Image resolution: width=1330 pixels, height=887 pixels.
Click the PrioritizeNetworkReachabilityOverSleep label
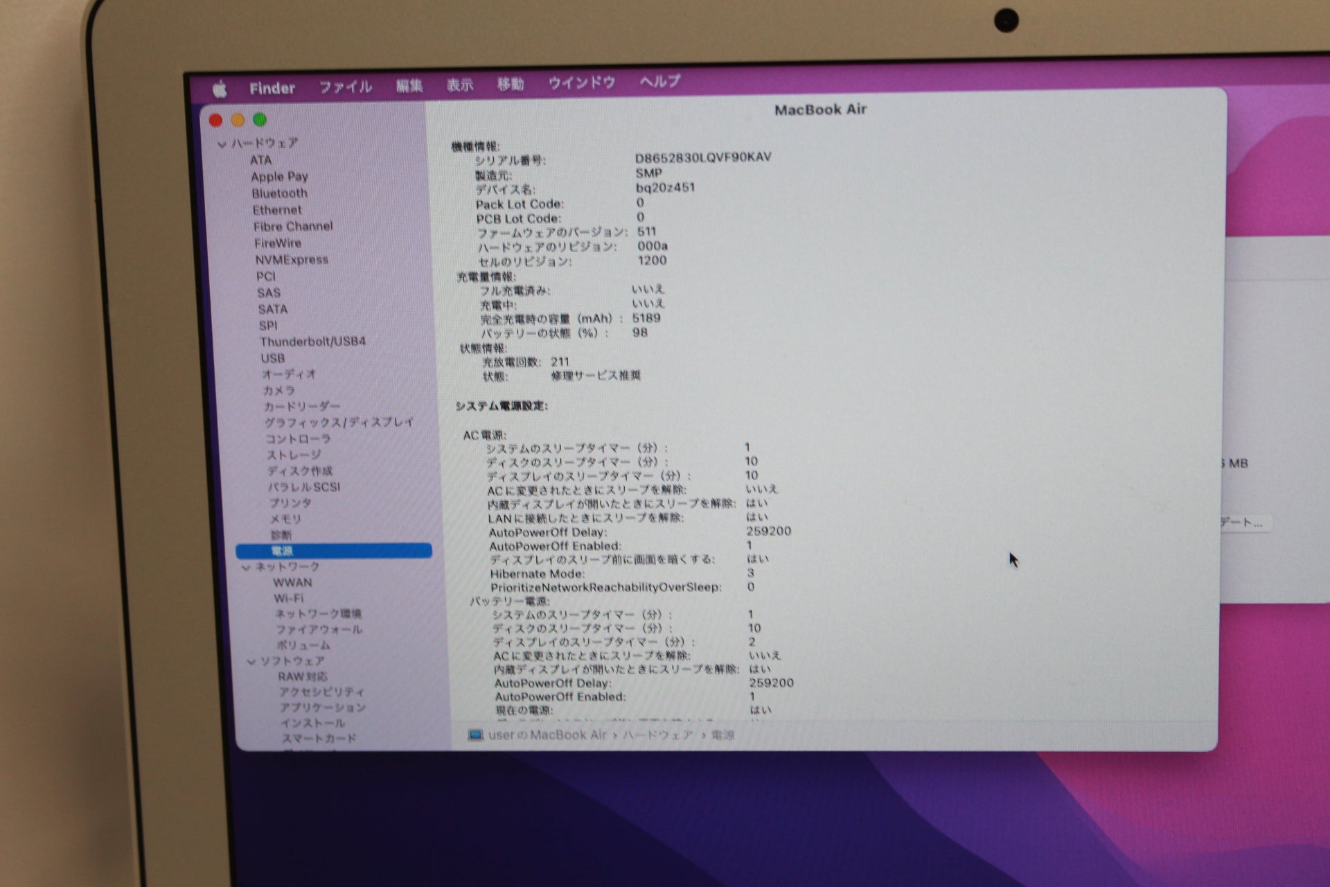pyautogui.click(x=606, y=588)
